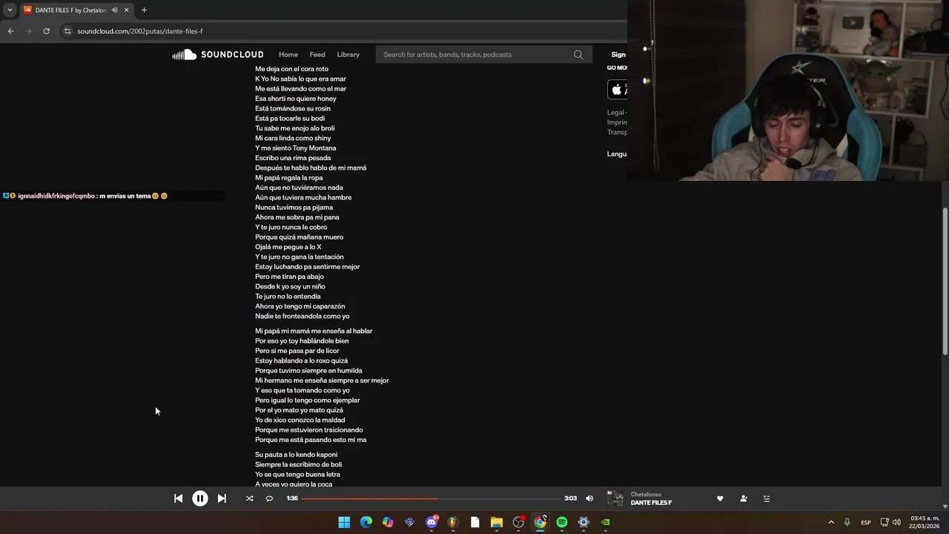Screen dimensions: 949x534
Task: Click lyric line 'Escribo una rima pesada'
Action: 293,157
